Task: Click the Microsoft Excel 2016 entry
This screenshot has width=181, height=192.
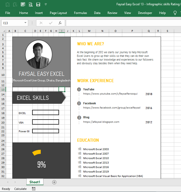Action: (x=96, y=167)
